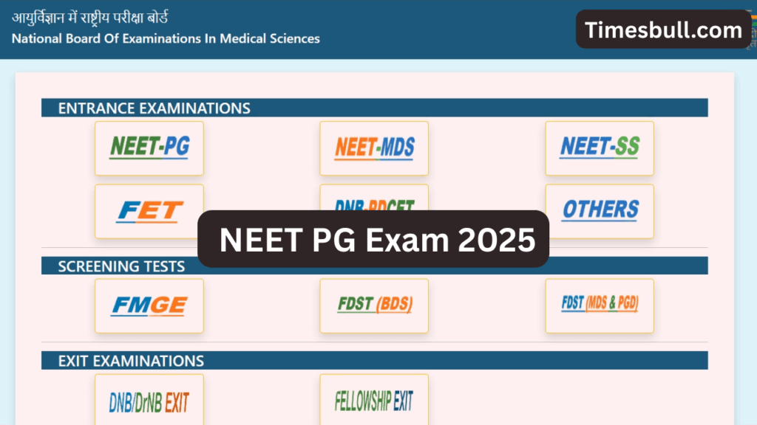Choose the FDST (MDS & PGD) tile

[x=600, y=305]
